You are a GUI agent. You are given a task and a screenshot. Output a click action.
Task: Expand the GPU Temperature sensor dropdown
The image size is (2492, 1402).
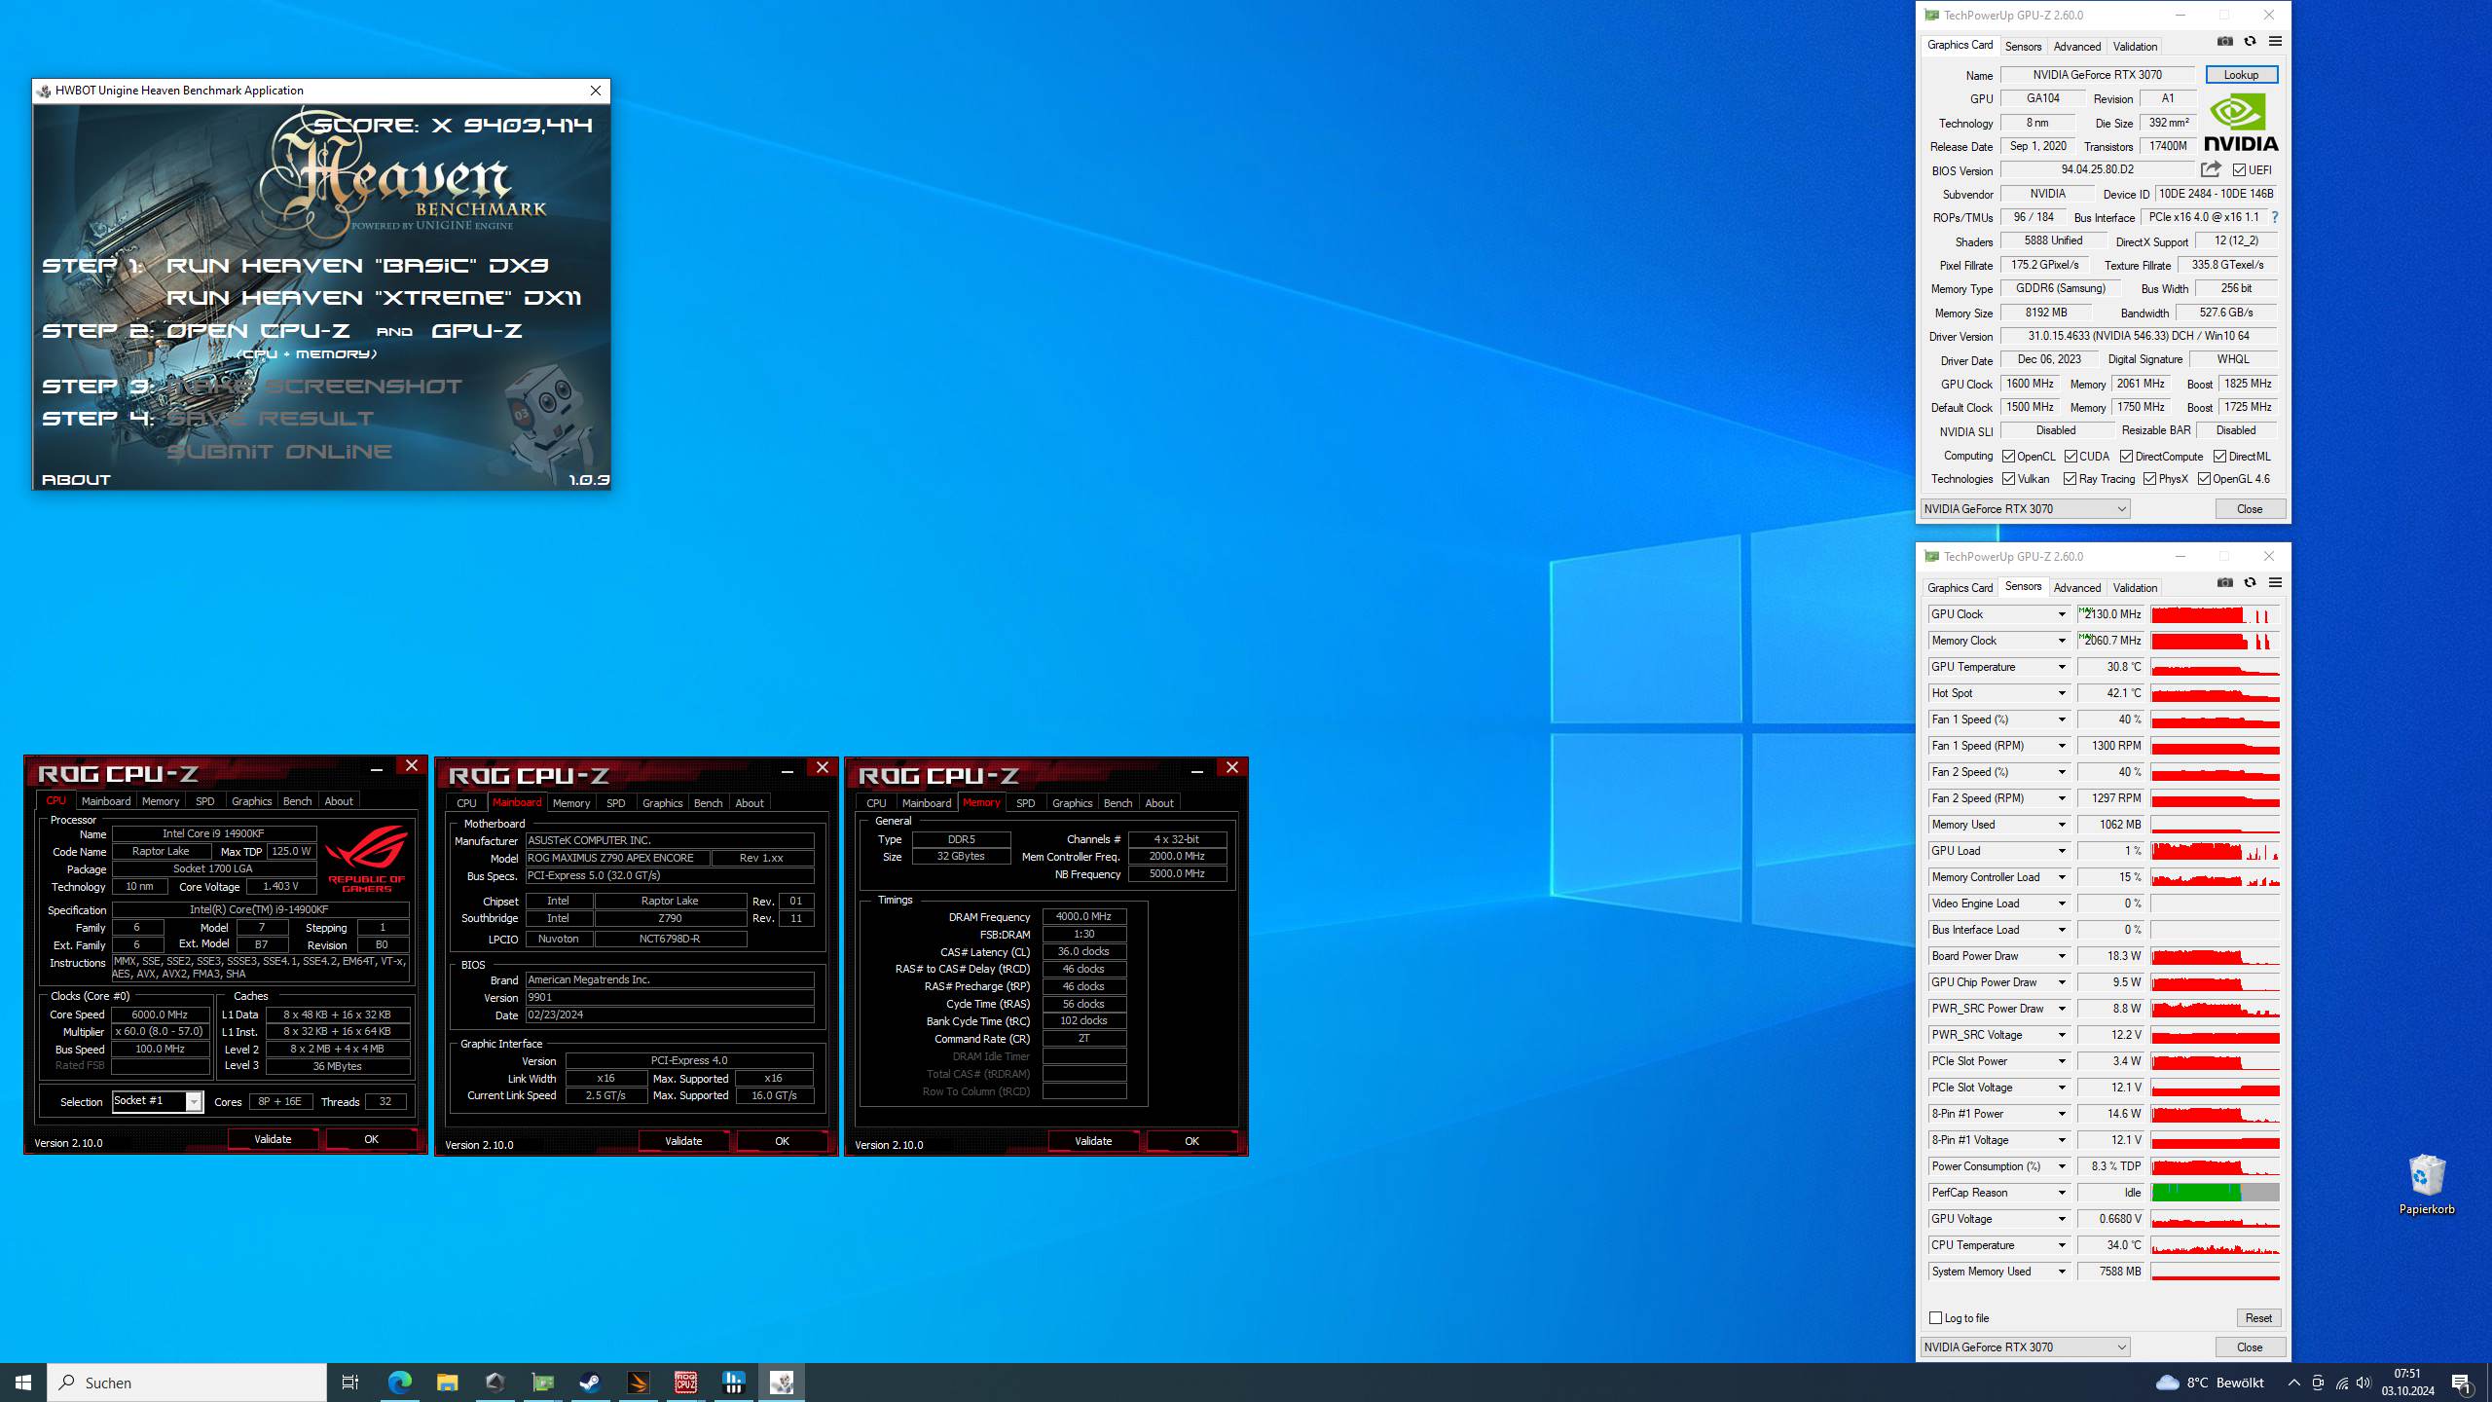(2062, 667)
